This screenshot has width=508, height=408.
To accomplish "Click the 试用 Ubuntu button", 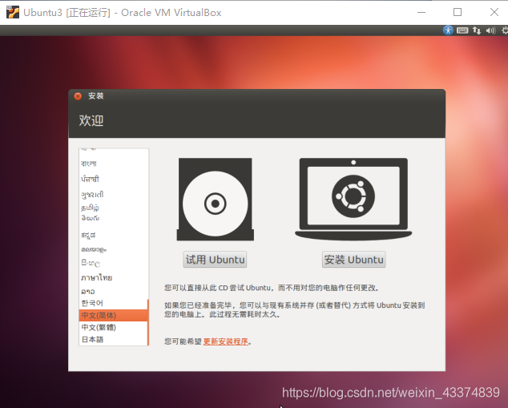I will [215, 260].
